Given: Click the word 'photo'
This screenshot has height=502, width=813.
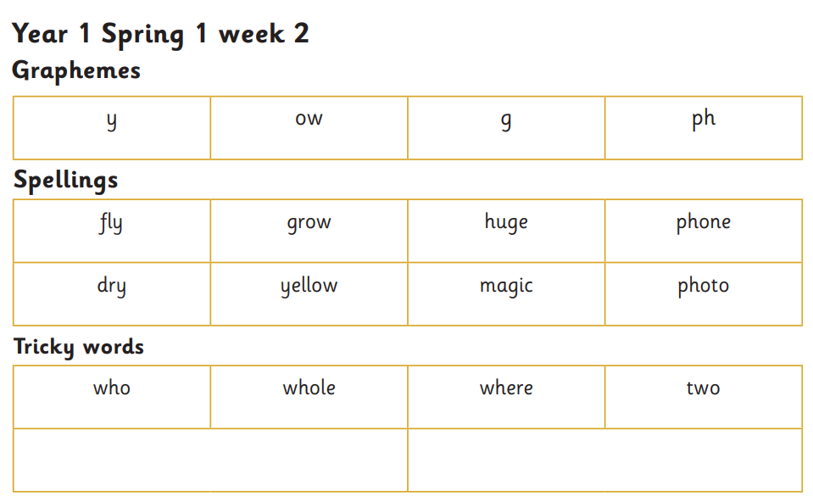Looking at the screenshot, I should [x=703, y=287].
